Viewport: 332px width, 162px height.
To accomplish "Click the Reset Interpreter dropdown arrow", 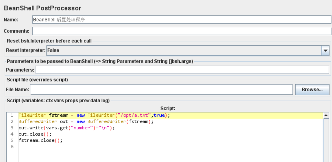I will (x=325, y=51).
